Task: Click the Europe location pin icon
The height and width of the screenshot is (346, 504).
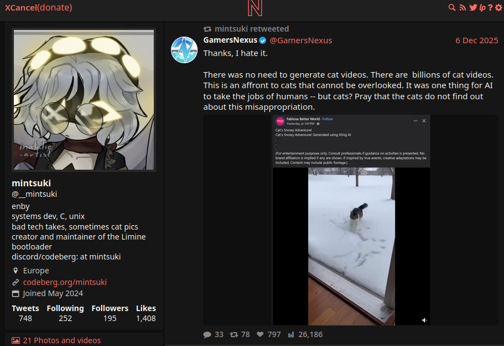Action: point(16,271)
